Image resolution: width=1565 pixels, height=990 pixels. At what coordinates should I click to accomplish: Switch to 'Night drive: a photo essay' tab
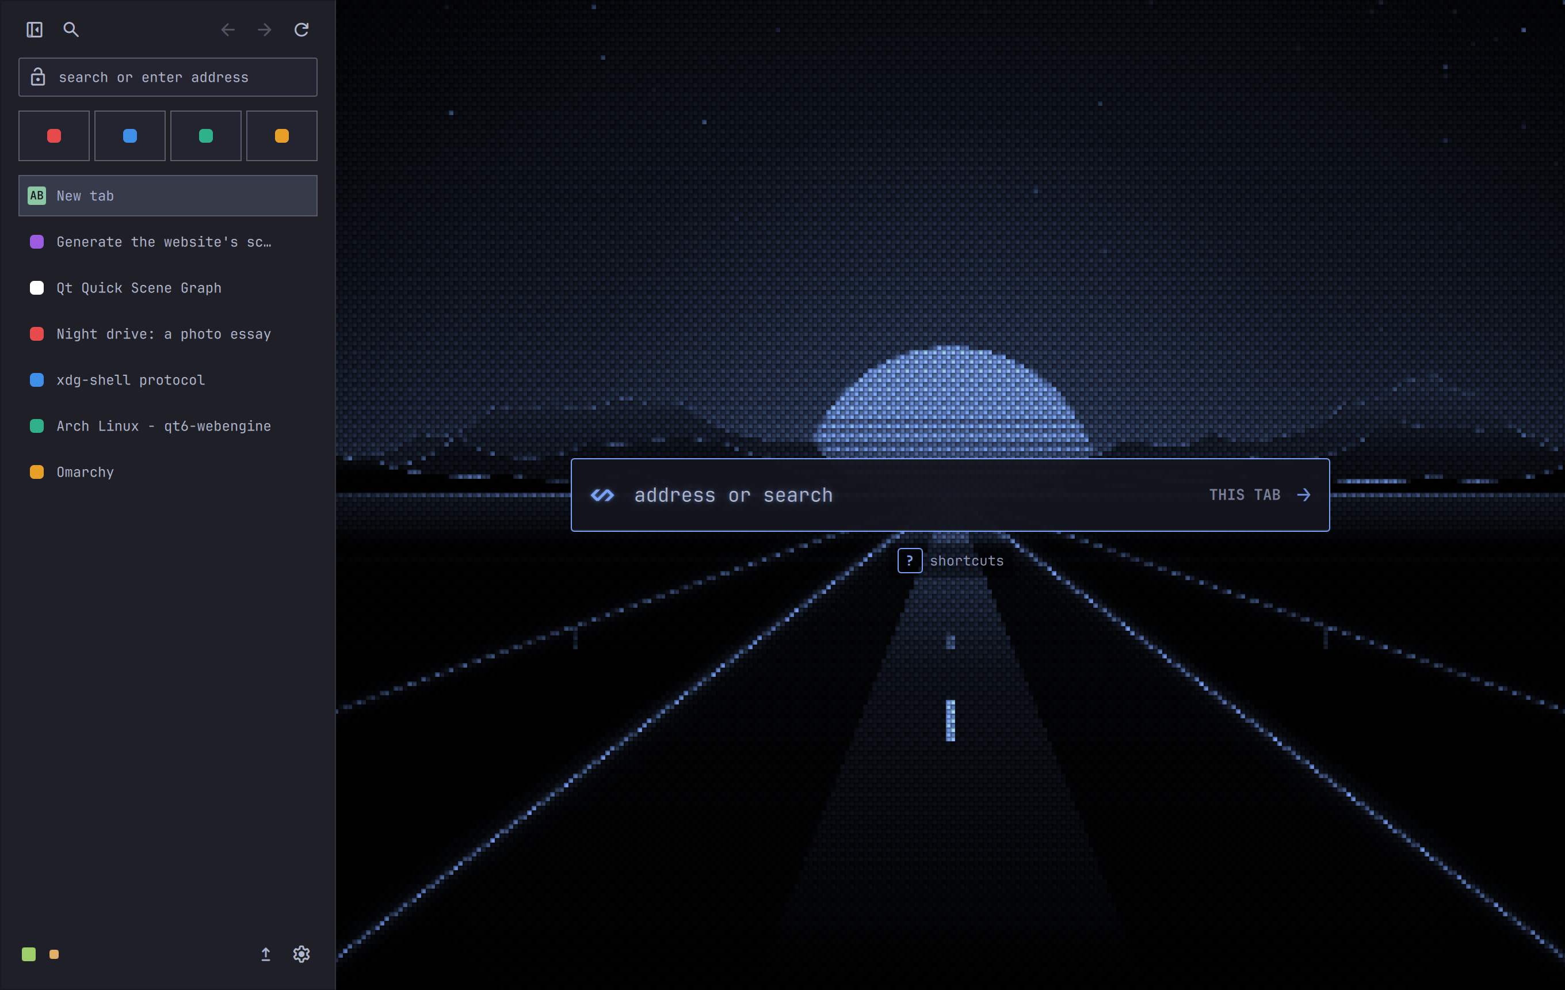point(167,334)
